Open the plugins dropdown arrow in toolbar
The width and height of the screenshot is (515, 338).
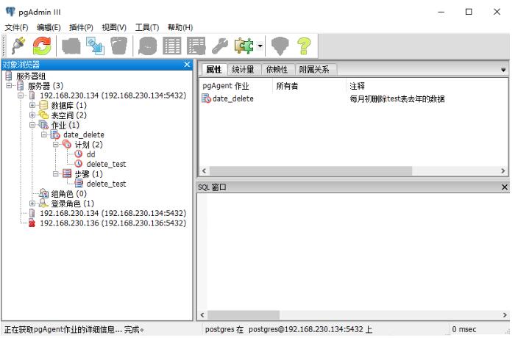(260, 46)
